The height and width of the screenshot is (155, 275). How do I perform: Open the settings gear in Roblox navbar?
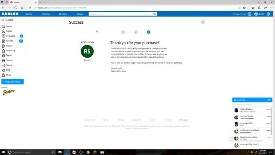268,14
